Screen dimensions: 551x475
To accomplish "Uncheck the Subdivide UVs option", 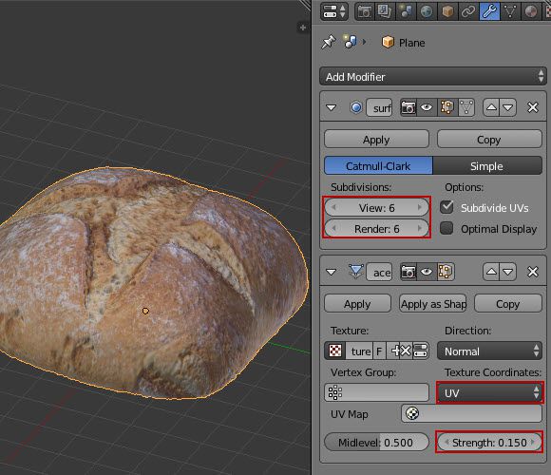I will tap(446, 207).
